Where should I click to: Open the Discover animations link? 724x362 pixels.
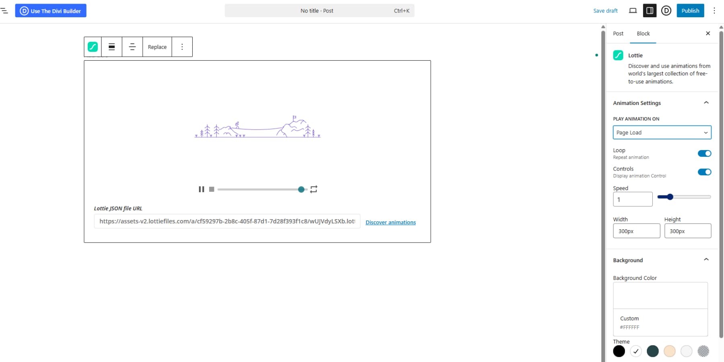(x=391, y=222)
